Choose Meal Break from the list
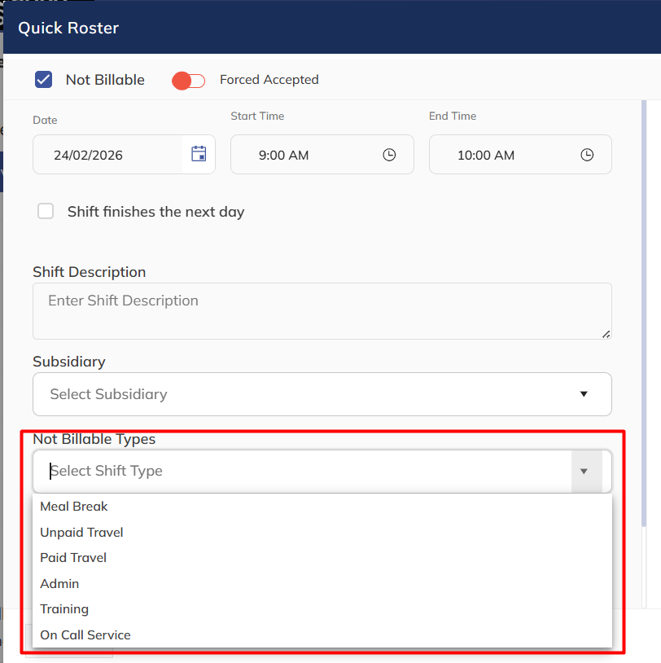This screenshot has height=663, width=661. point(74,507)
